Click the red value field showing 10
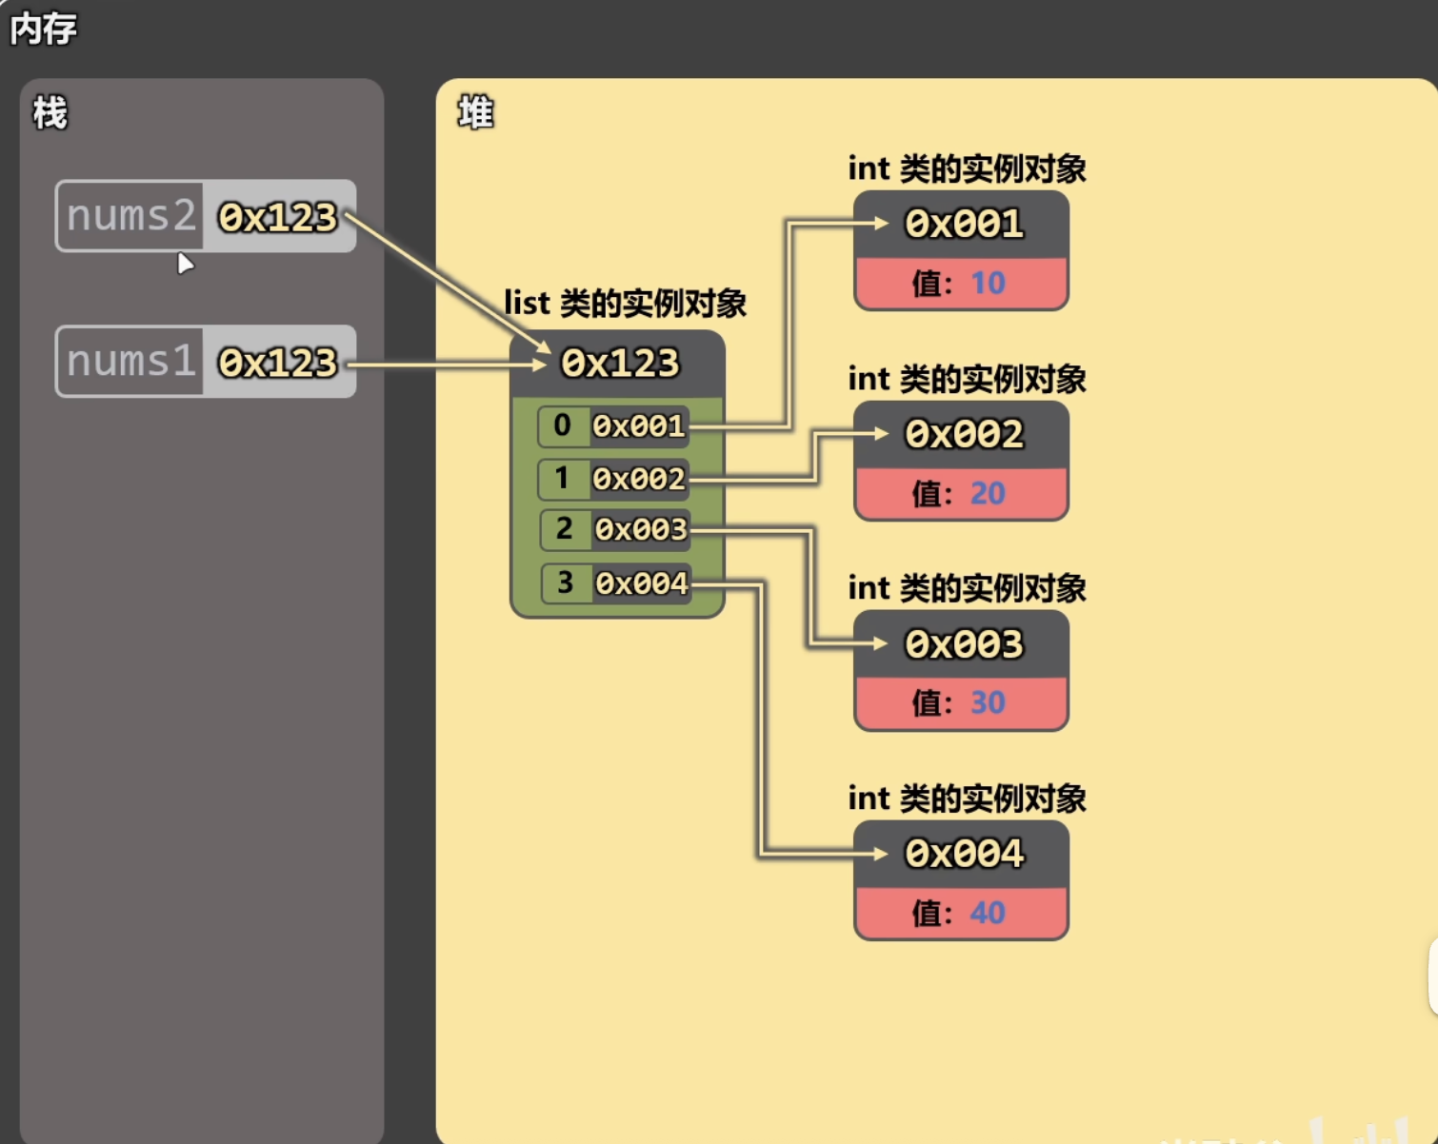 coord(960,283)
